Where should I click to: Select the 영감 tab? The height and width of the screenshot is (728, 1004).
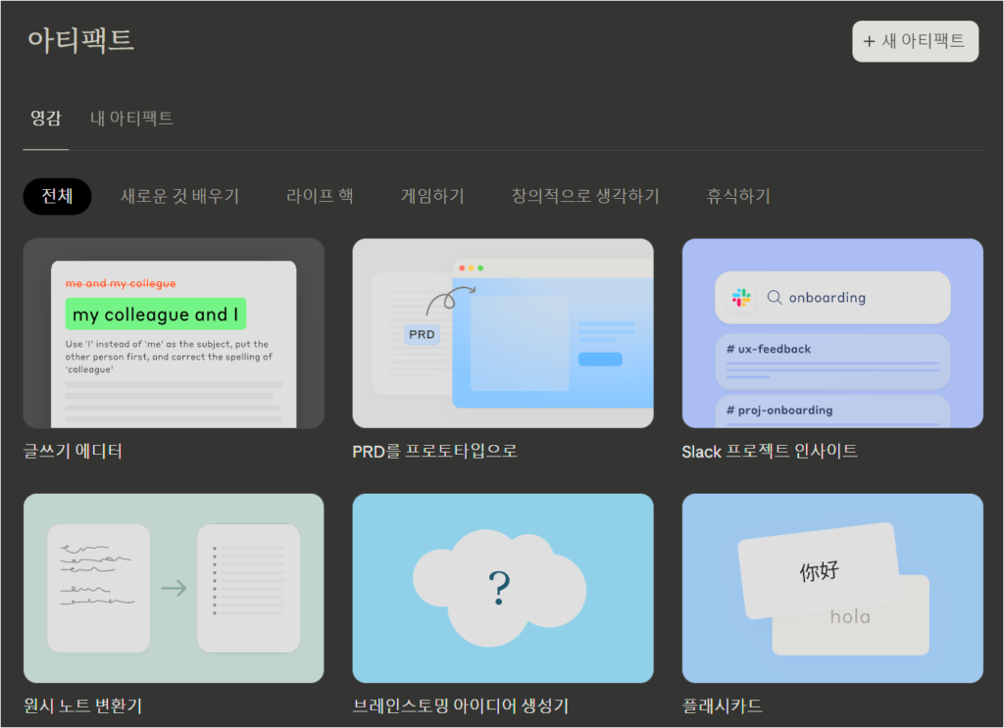pyautogui.click(x=45, y=119)
